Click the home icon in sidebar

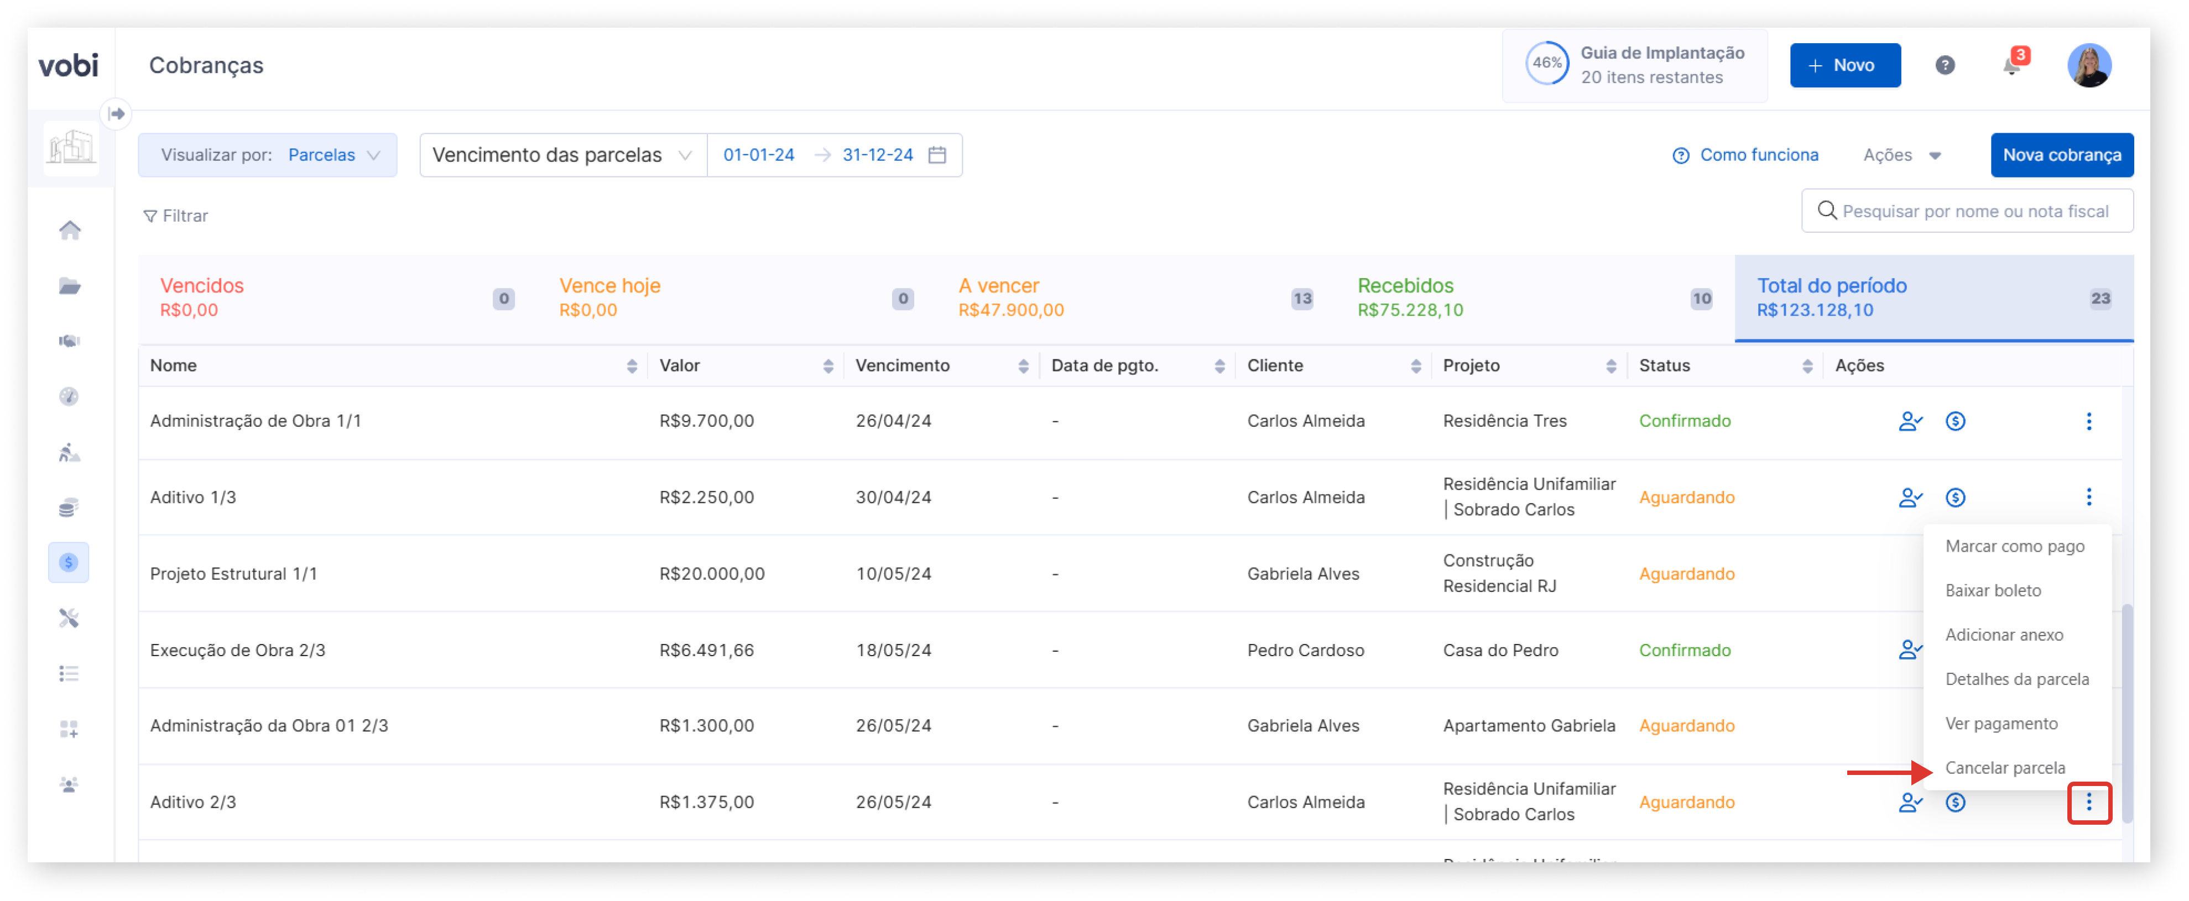point(70,230)
